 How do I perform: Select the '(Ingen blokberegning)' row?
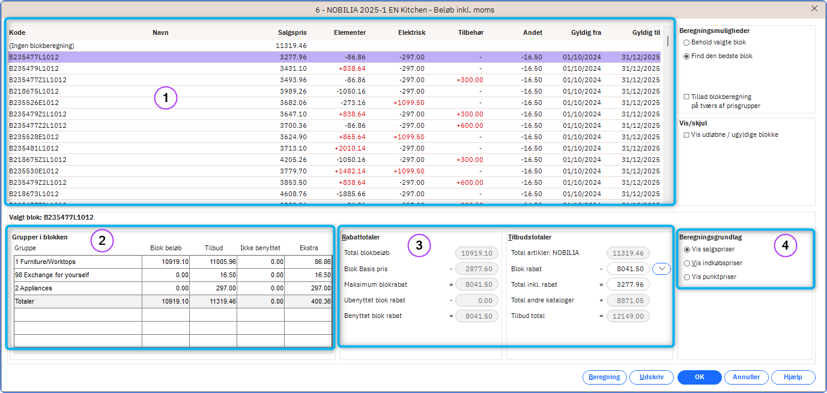tap(41, 46)
